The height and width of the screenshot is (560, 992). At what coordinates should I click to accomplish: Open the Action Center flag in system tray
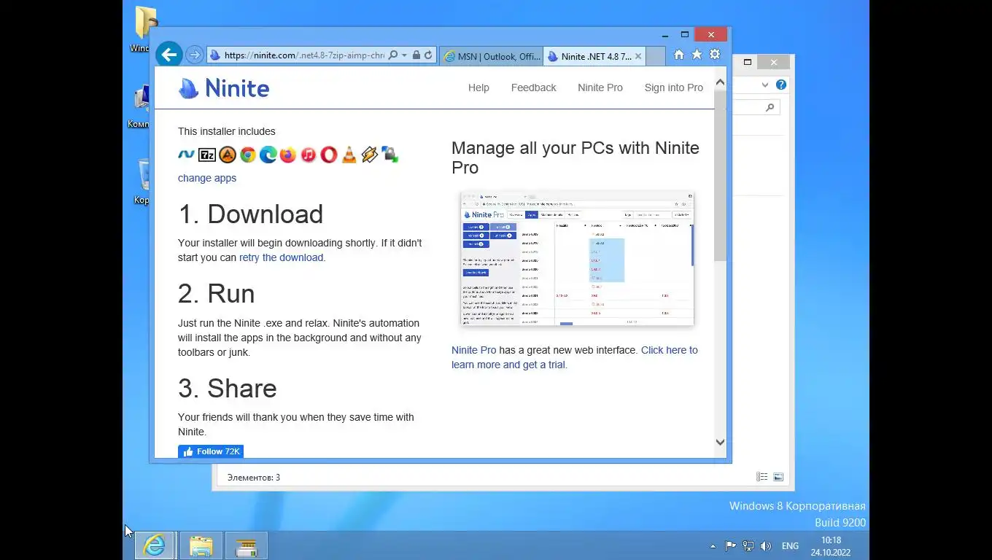tap(730, 545)
